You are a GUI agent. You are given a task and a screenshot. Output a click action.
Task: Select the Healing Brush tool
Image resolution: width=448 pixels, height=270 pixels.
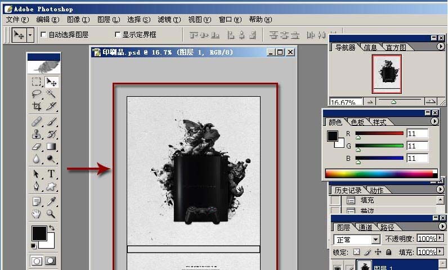click(36, 121)
